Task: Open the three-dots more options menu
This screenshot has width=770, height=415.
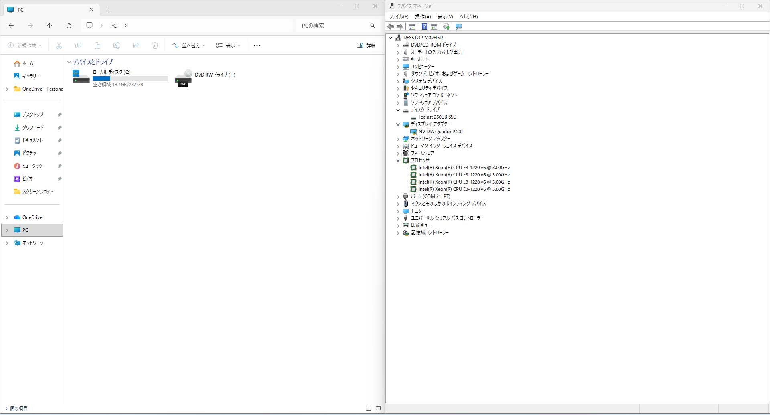Action: pos(257,46)
